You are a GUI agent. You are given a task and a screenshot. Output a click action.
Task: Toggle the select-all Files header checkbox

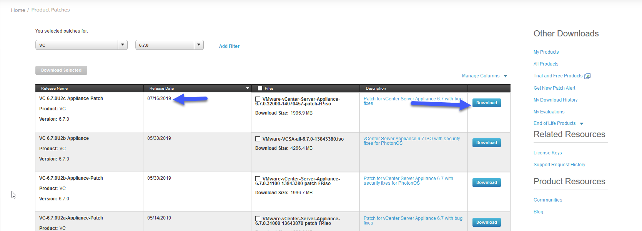click(260, 88)
